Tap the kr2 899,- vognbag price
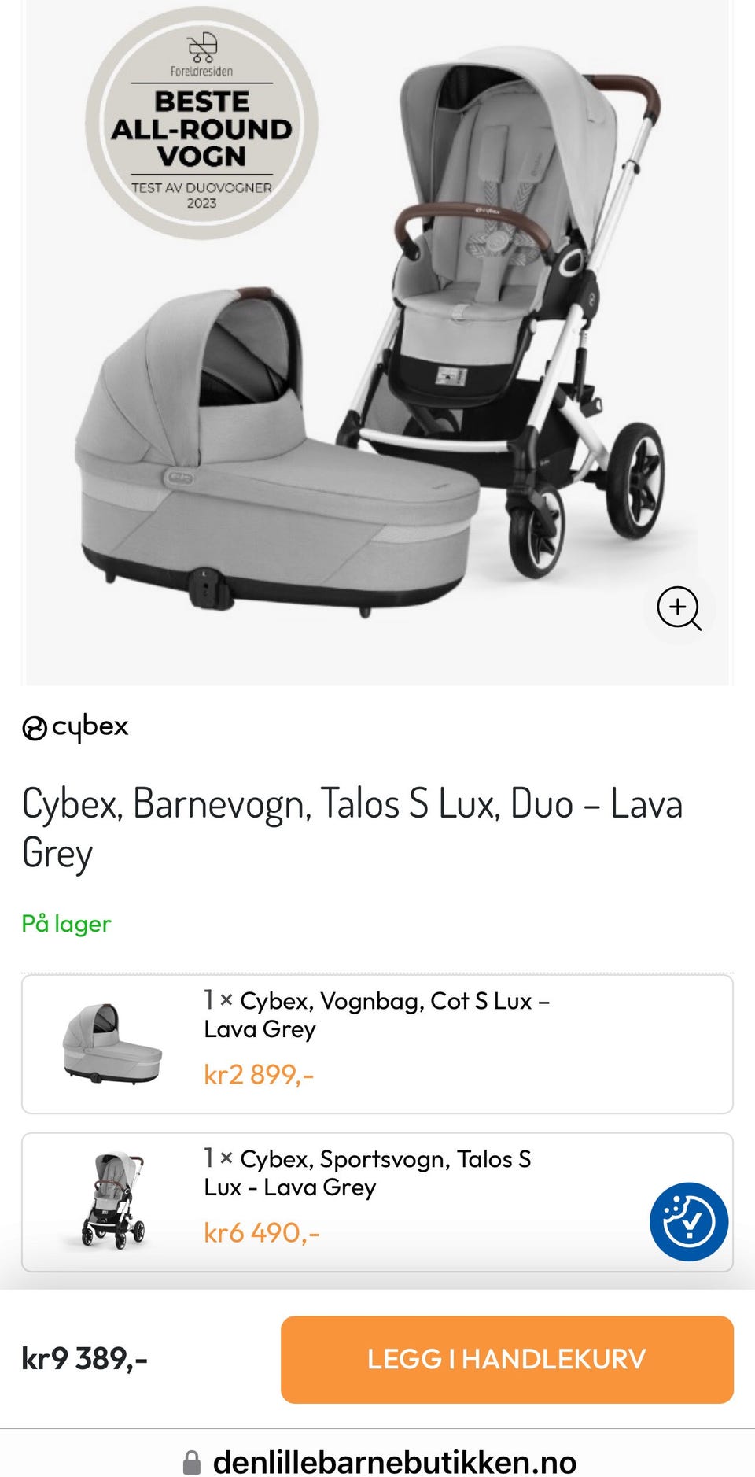The width and height of the screenshot is (755, 1477). [259, 1074]
